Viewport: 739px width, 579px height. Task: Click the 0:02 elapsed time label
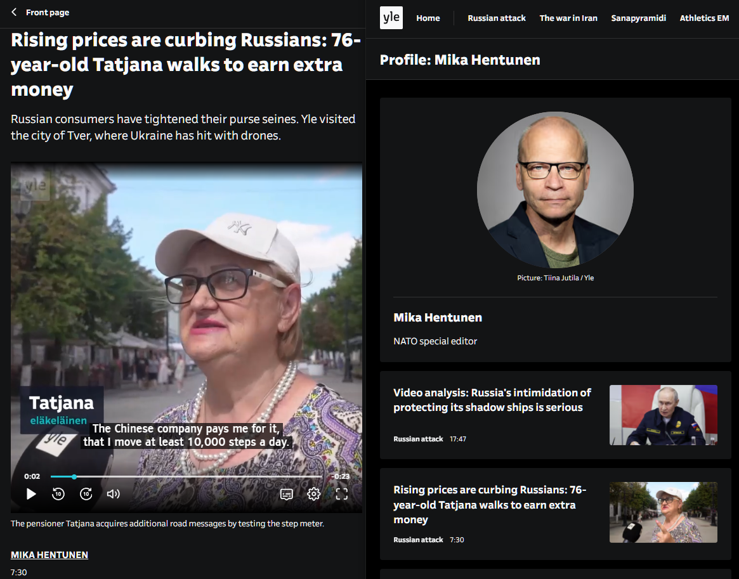(x=32, y=476)
